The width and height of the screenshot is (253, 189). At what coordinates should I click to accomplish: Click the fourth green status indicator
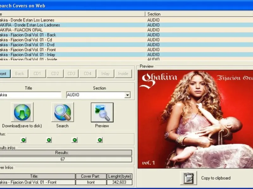pos(100,140)
